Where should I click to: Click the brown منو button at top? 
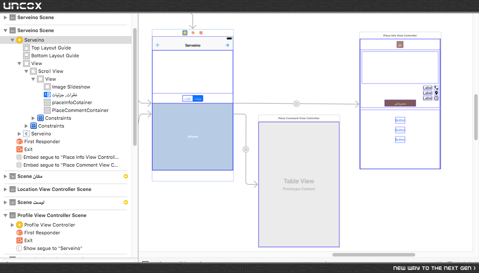point(400,45)
